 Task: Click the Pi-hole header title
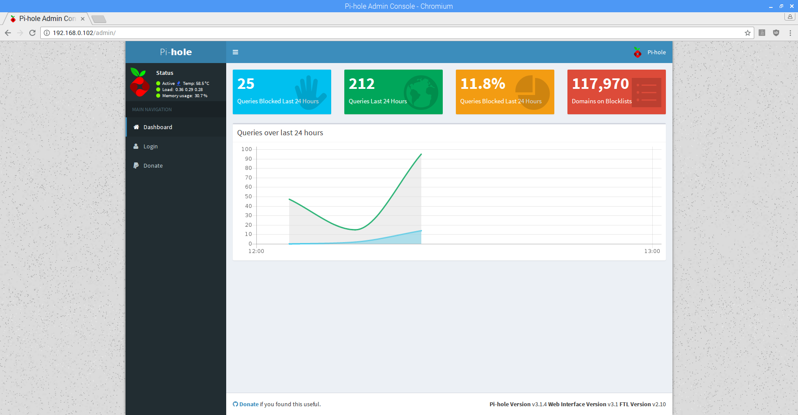176,52
